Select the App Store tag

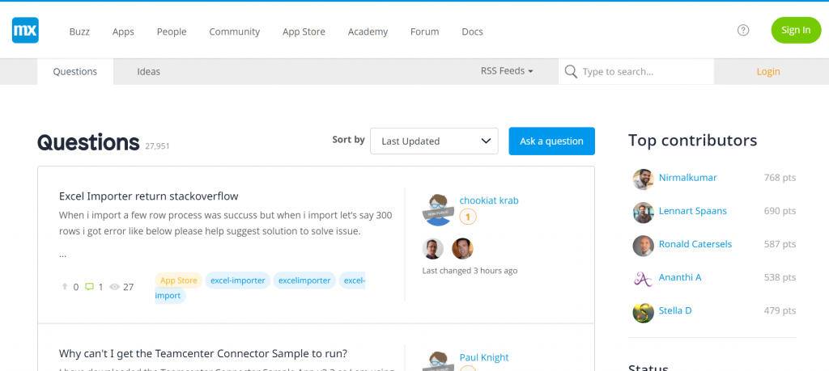[178, 280]
